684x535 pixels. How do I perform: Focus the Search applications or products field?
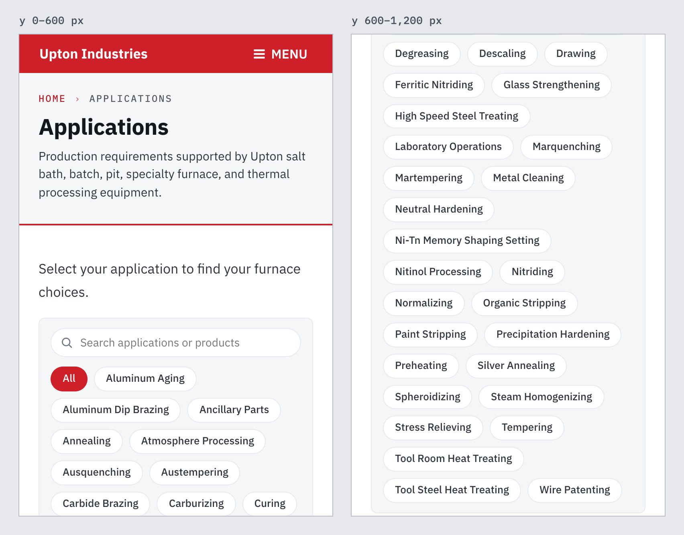click(x=176, y=343)
